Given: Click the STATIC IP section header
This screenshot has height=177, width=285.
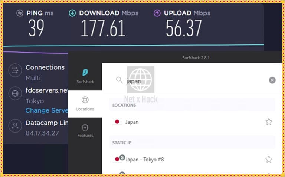Looking at the screenshot, I should point(122,143).
